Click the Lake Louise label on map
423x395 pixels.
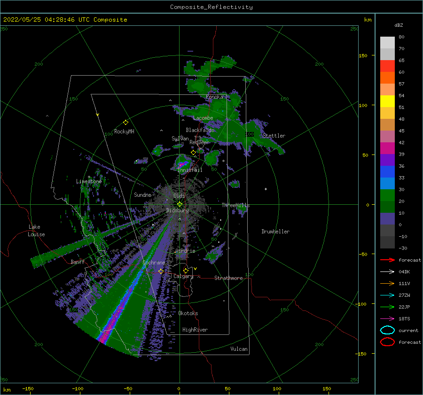pyautogui.click(x=36, y=231)
